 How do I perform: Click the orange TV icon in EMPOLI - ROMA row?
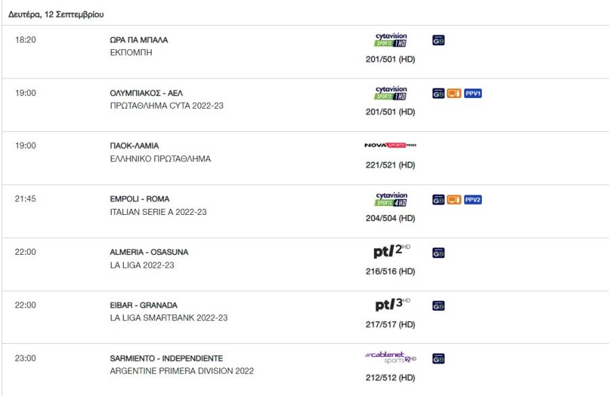click(x=453, y=199)
